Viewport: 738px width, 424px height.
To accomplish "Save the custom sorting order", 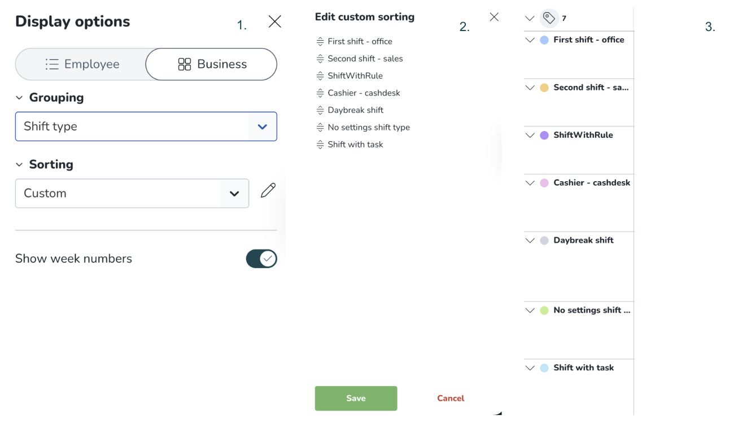I will point(356,399).
